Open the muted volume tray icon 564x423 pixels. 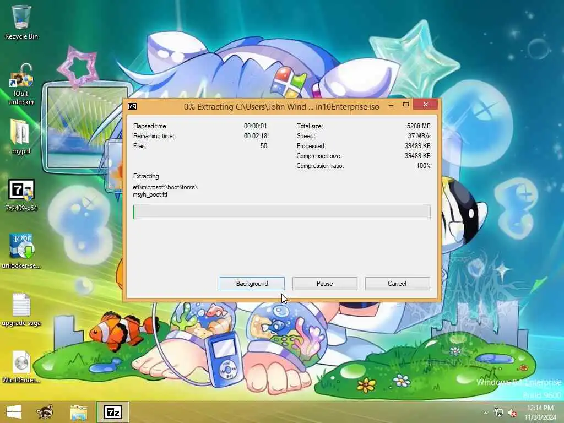[x=512, y=413]
